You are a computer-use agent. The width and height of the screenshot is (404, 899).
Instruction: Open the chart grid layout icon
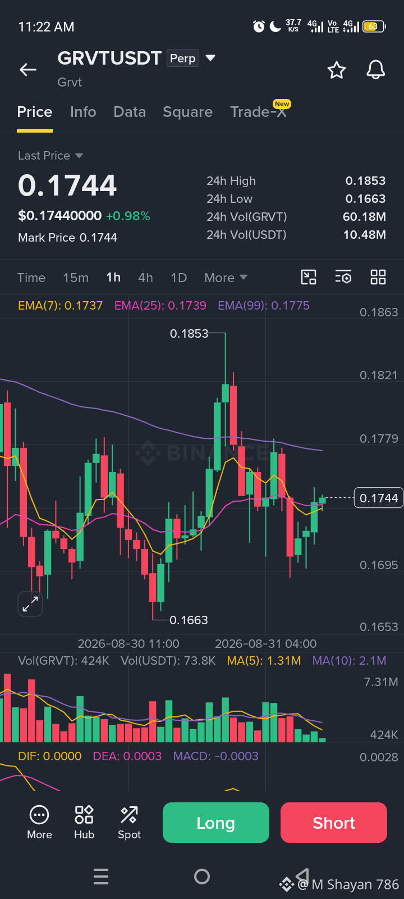378,277
